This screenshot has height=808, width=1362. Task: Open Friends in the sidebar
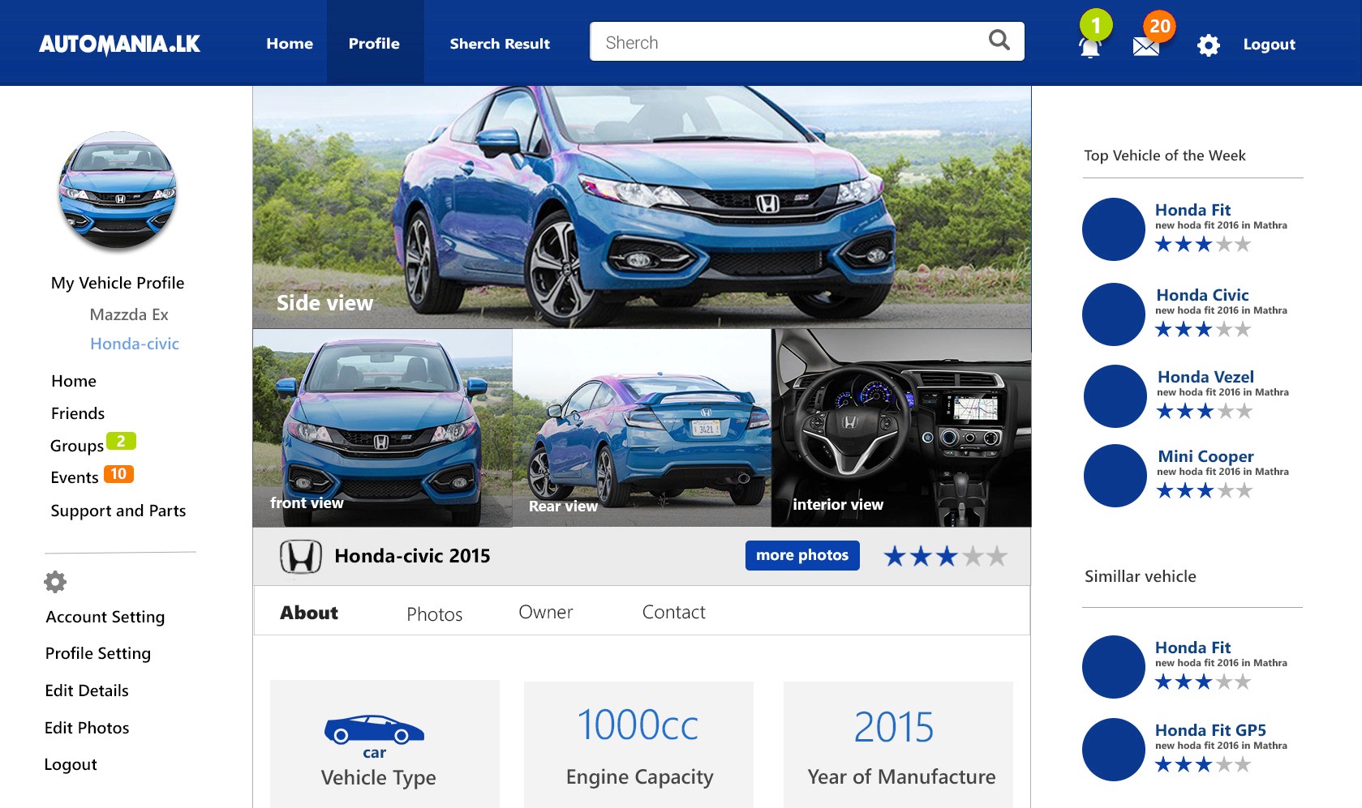tap(78, 413)
